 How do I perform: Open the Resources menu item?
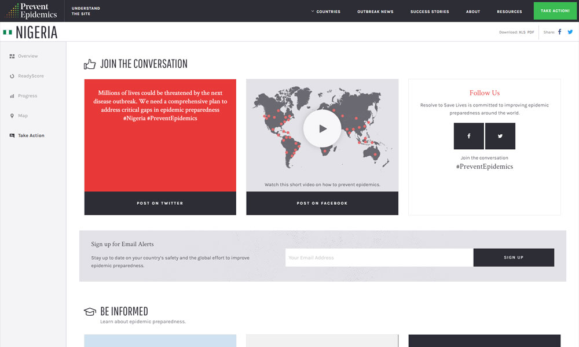tap(509, 12)
